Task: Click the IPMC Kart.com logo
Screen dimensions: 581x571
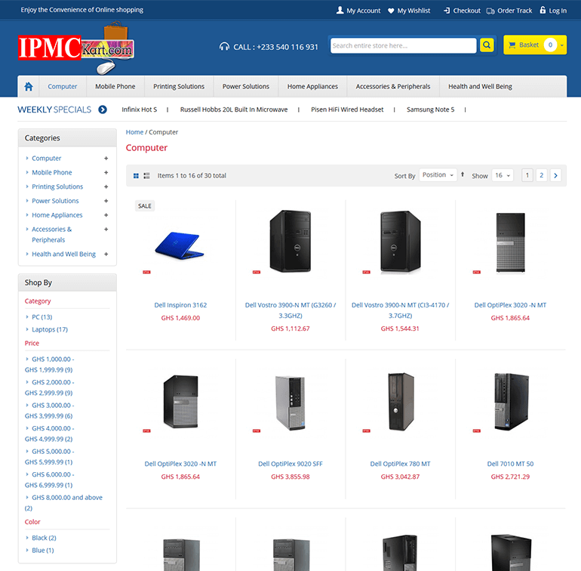Action: point(76,48)
